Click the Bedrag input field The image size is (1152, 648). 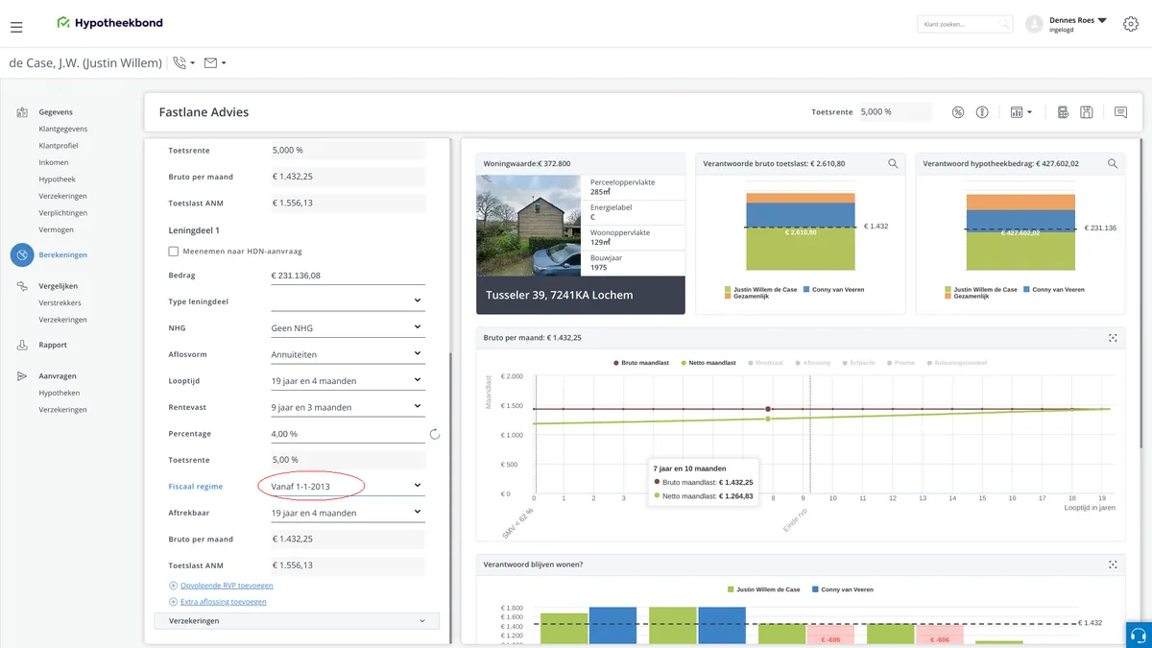[348, 276]
